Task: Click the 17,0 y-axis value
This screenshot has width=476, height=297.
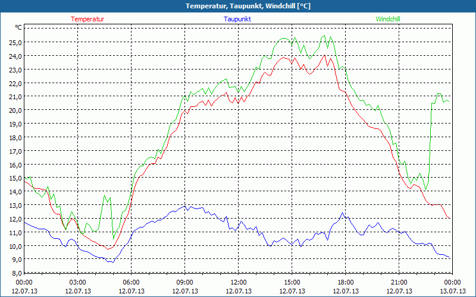Action: tap(15, 151)
